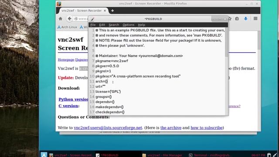The image size is (279, 157).
Task: Click the pkgdesc line in editor
Action: [138, 76]
